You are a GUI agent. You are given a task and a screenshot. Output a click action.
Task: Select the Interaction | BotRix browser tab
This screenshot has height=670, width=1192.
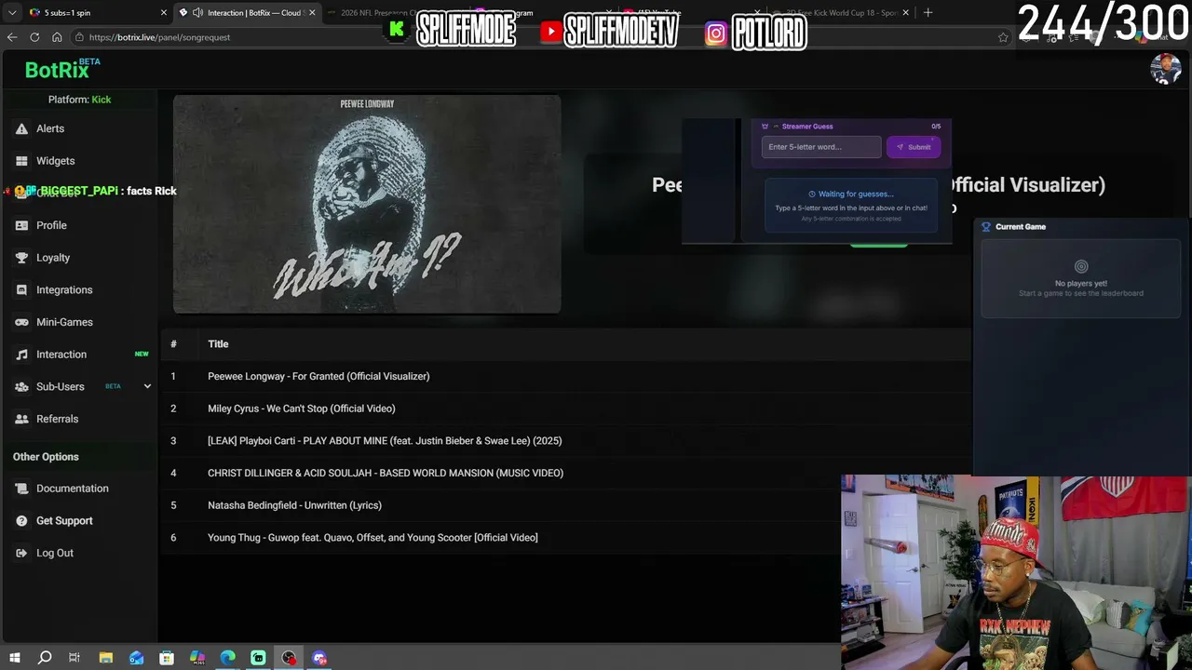pos(247,13)
